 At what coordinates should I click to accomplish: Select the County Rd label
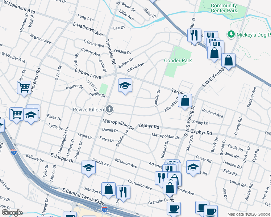[238, 126]
